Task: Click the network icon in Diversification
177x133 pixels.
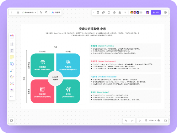Action: point(68,89)
